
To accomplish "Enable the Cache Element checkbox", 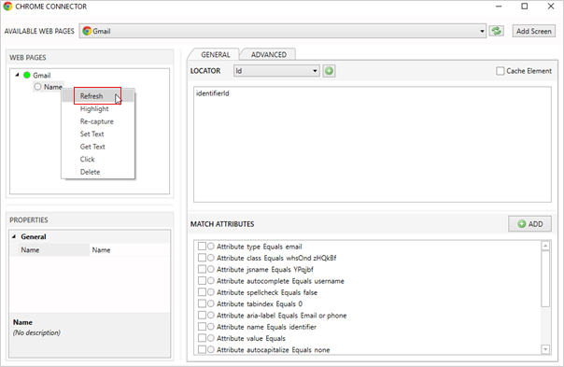I will pyautogui.click(x=500, y=71).
